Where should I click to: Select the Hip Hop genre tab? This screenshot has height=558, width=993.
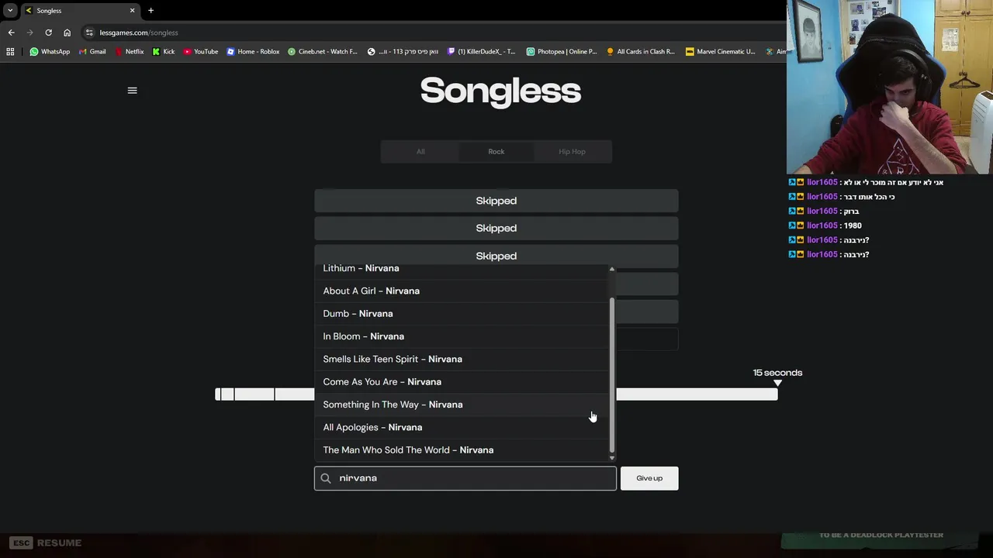point(573,152)
